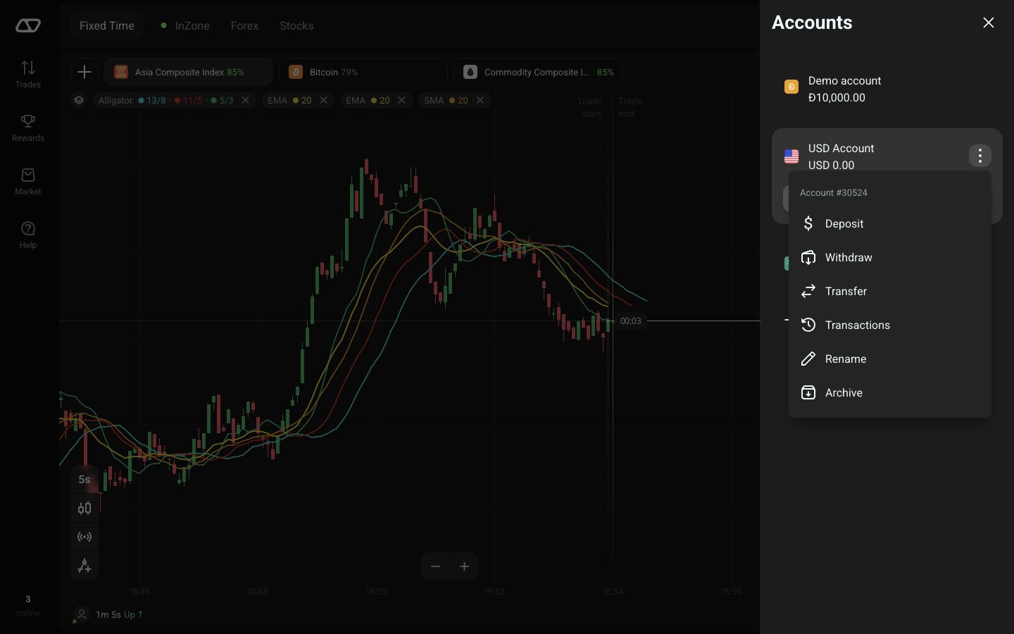Screen dimensions: 1014x634
Task: Switch to the Bitcoin asset tab
Action: pos(363,72)
